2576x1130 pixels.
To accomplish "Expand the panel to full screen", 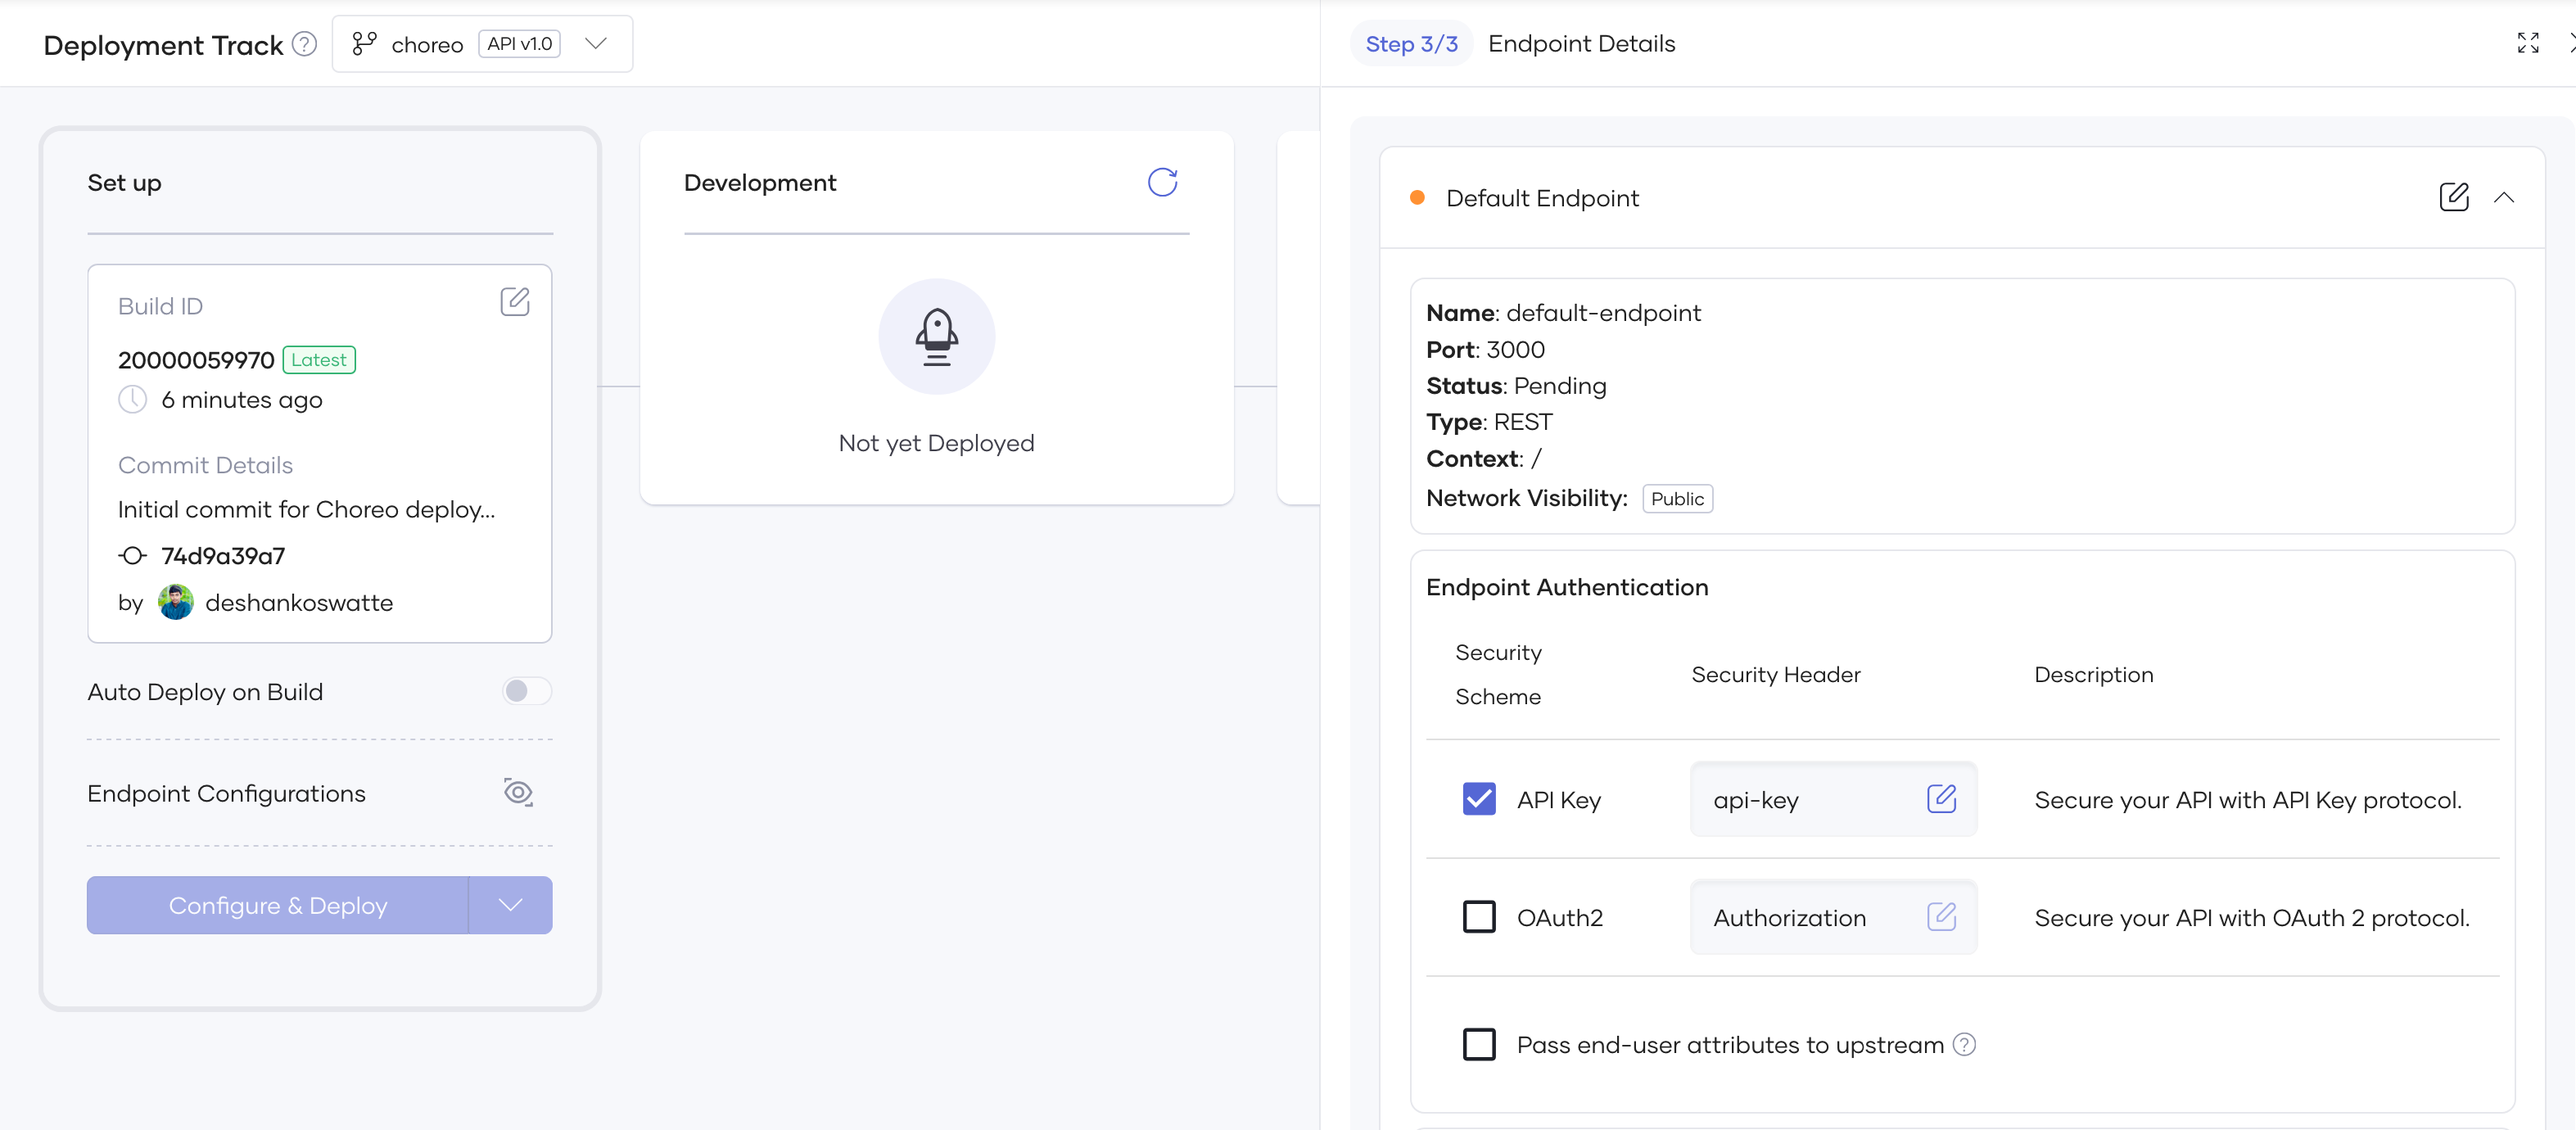I will click(x=2528, y=43).
